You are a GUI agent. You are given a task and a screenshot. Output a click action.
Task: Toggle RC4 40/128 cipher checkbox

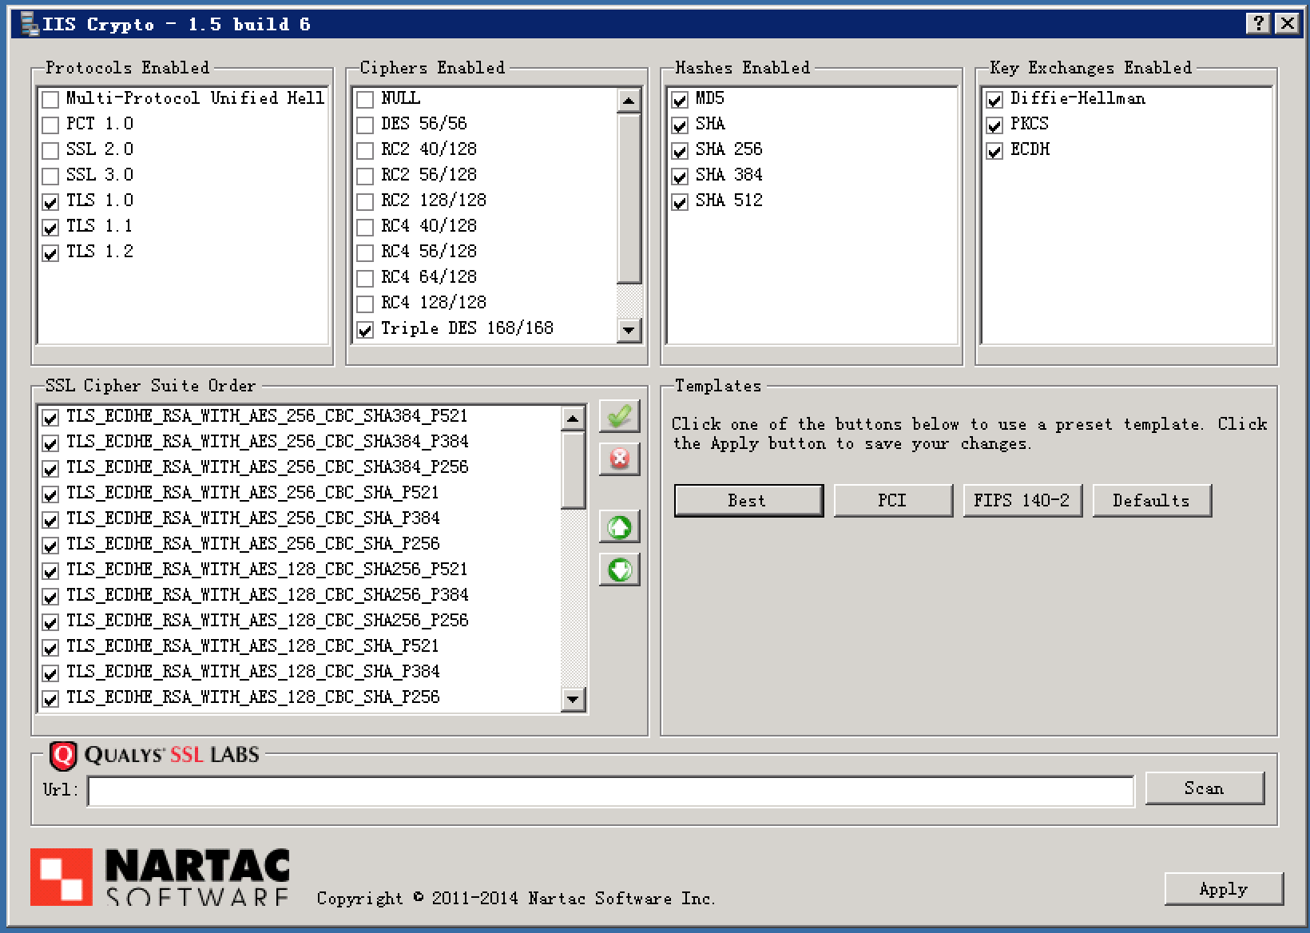coord(365,228)
